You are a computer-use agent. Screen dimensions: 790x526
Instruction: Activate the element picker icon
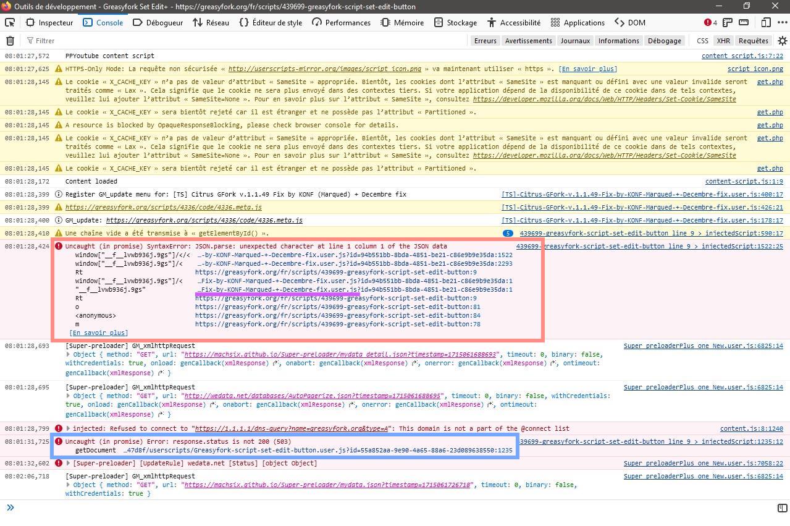(10, 22)
